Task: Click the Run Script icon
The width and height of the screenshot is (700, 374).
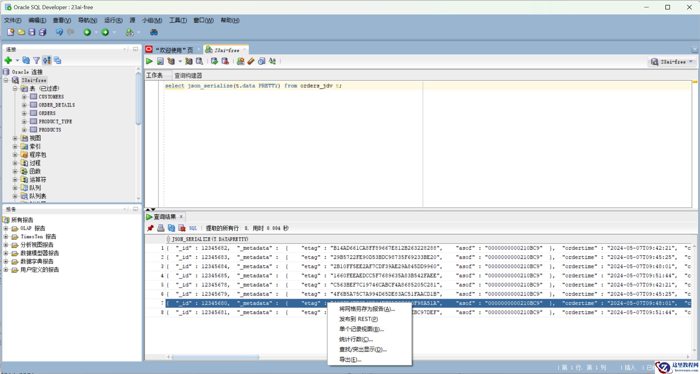Action: pyautogui.click(x=160, y=61)
